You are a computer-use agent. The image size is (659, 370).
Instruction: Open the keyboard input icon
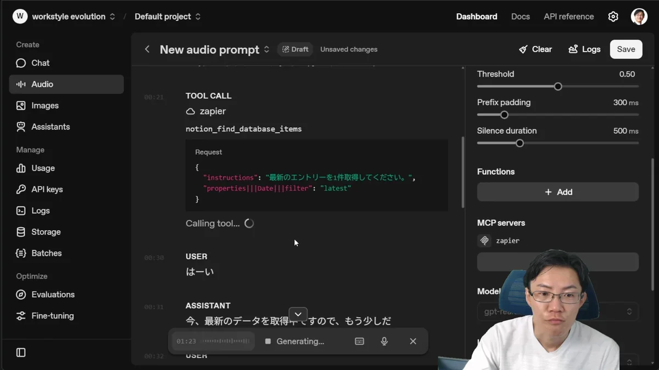point(360,341)
